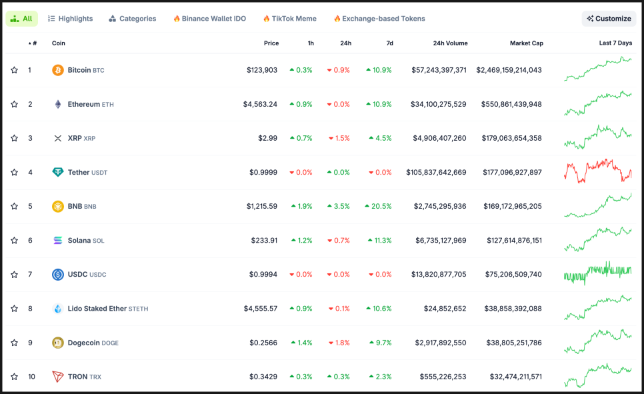The width and height of the screenshot is (644, 394).
Task: Click the TRON logo icon
Action: pyautogui.click(x=58, y=377)
